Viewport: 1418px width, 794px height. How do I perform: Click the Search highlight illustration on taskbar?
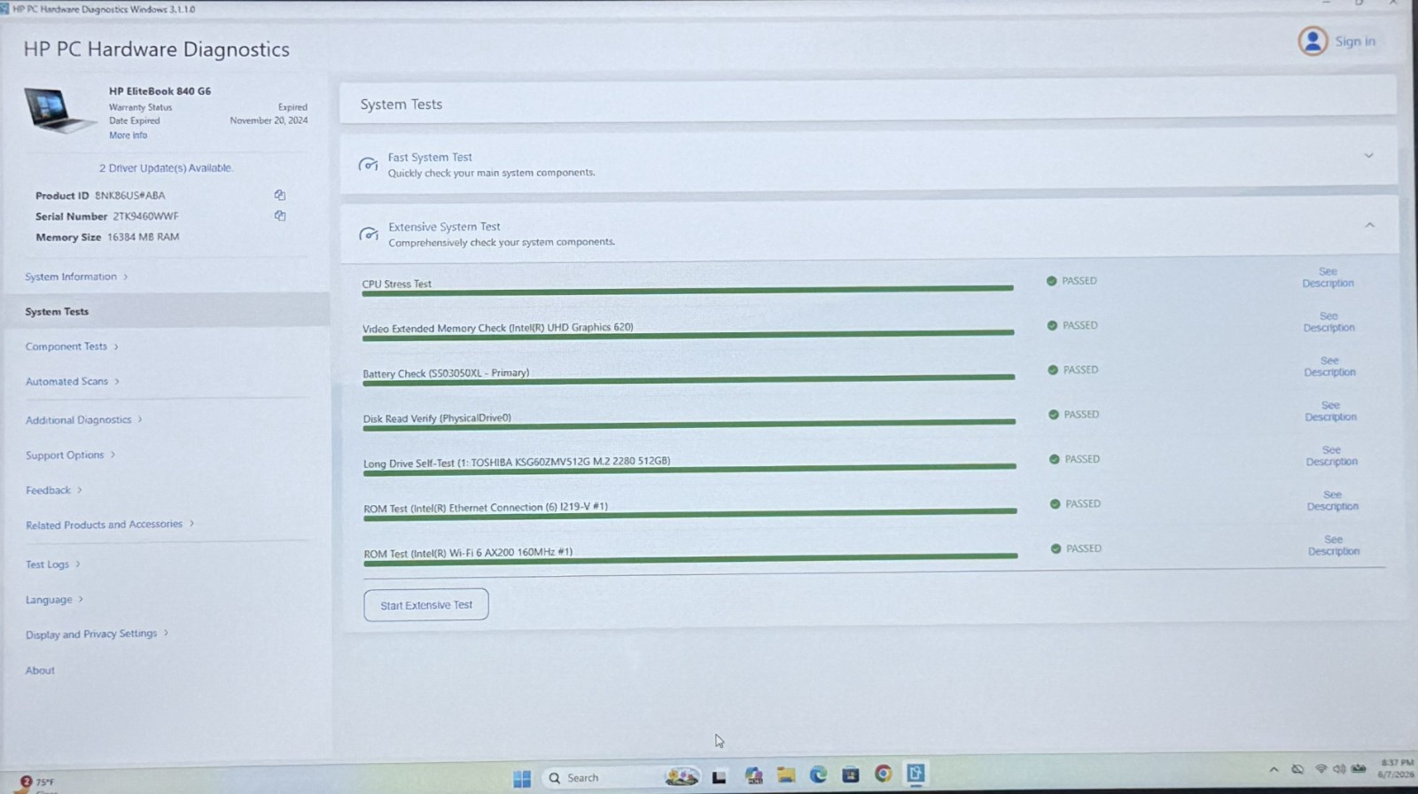click(x=682, y=777)
